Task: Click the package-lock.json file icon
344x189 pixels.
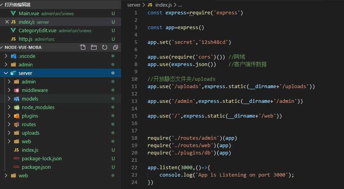Action: point(16,158)
